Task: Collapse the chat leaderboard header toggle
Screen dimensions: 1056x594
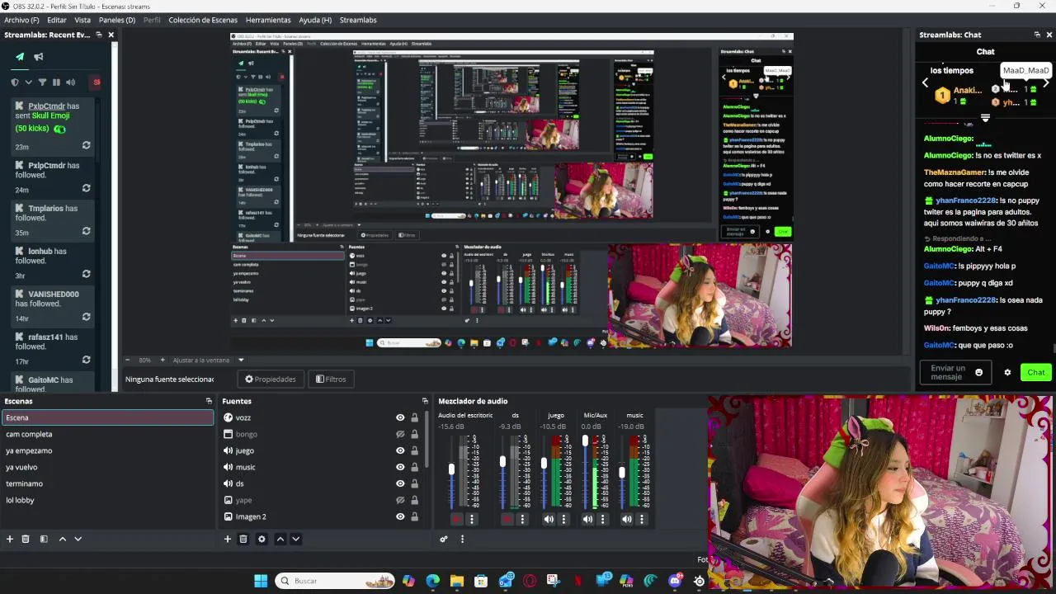Action: point(985,118)
